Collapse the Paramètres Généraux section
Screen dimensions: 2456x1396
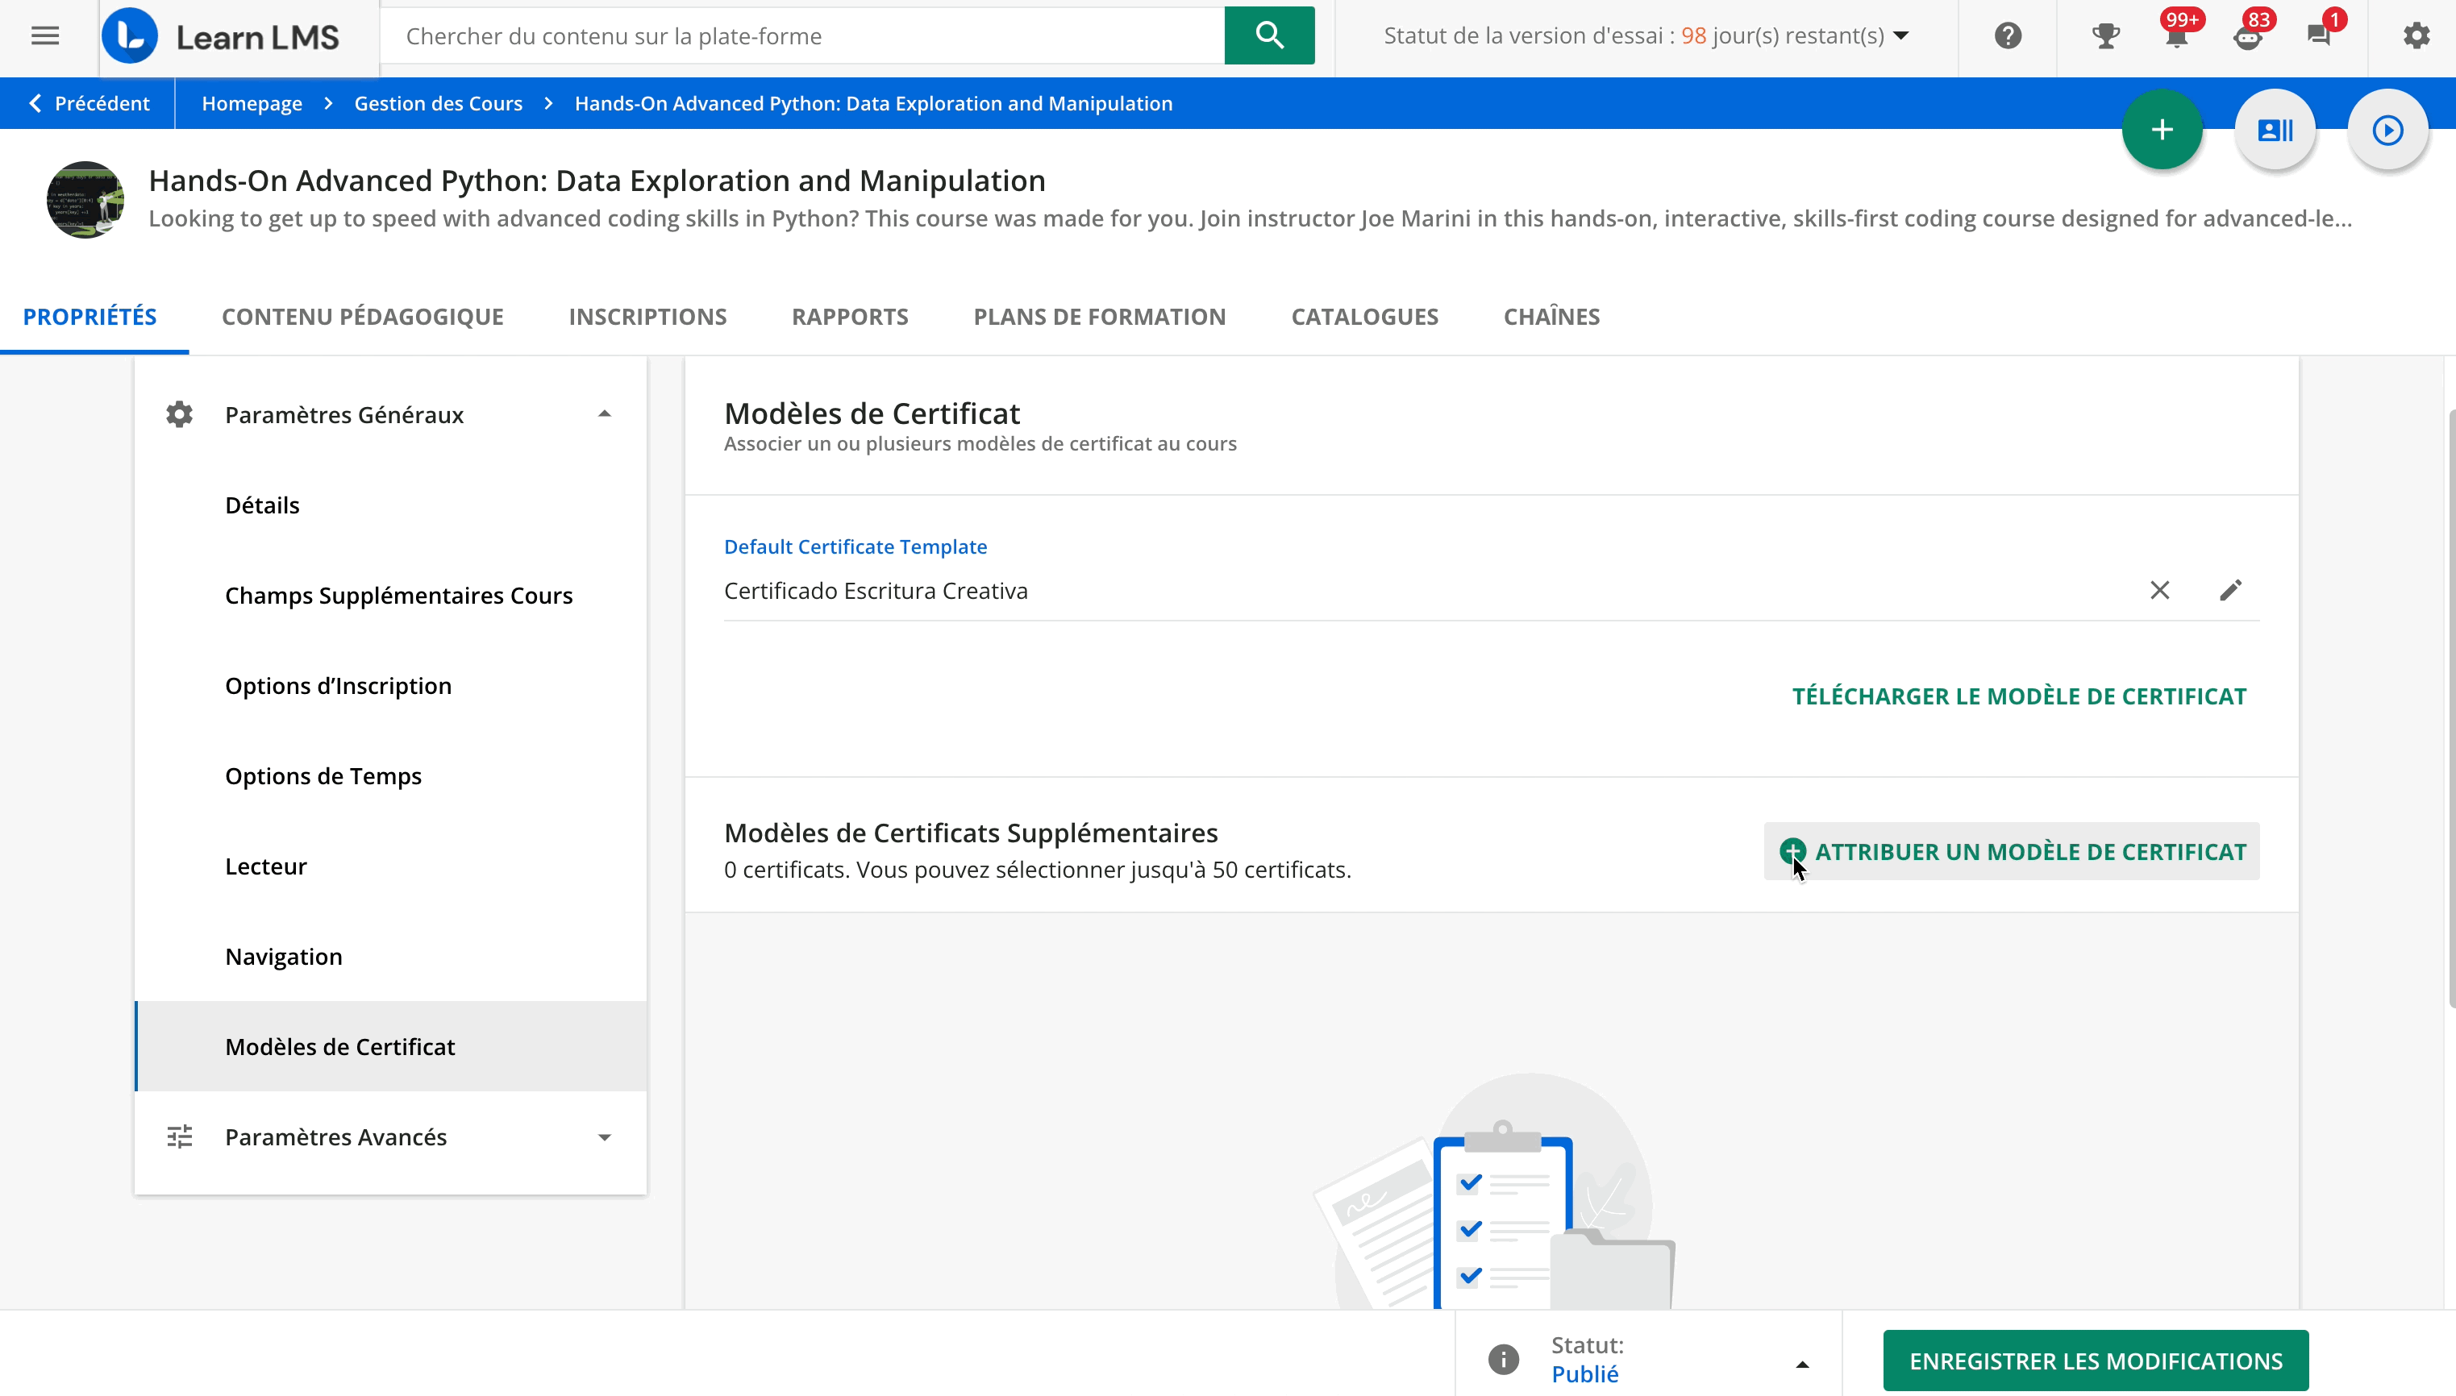(x=604, y=414)
